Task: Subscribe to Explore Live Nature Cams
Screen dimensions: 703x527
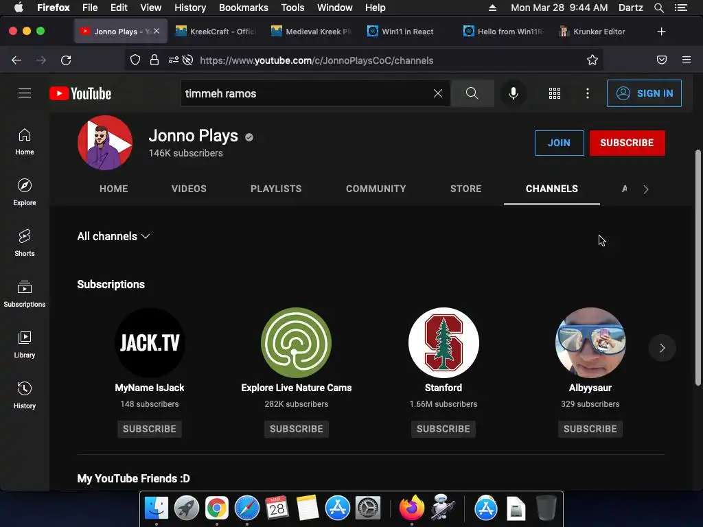Action: coord(297,429)
